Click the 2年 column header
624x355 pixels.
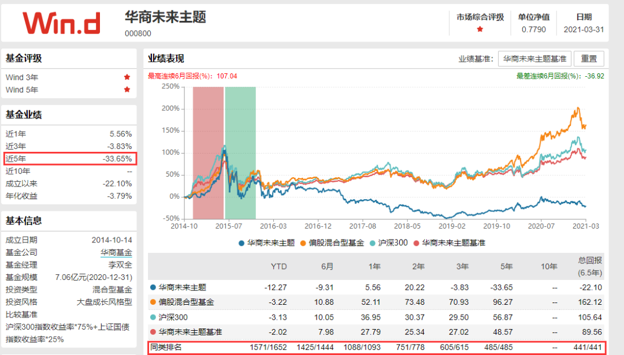coord(418,266)
